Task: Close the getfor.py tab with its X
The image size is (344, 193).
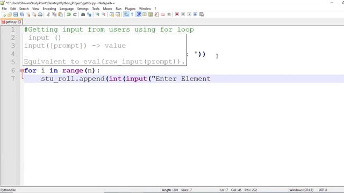Action: 19,22
